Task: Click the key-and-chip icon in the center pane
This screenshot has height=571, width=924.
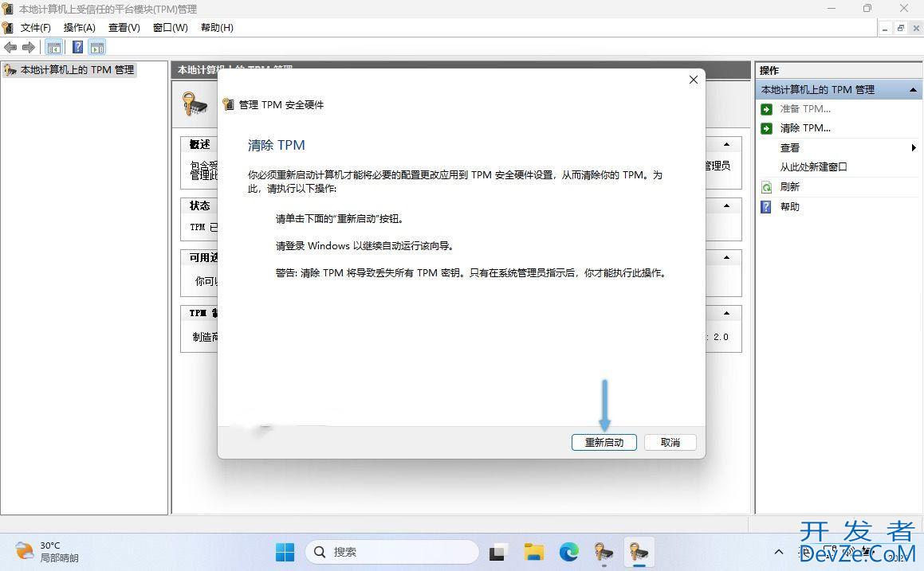Action: [x=195, y=104]
